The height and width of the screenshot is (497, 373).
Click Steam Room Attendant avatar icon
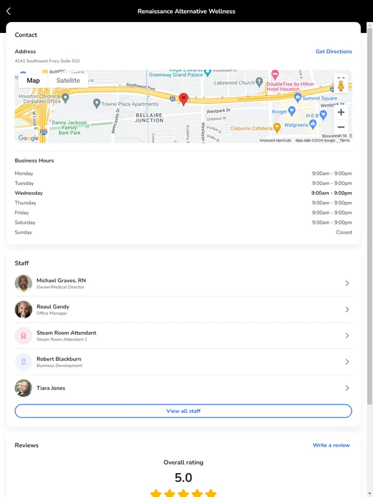point(23,336)
